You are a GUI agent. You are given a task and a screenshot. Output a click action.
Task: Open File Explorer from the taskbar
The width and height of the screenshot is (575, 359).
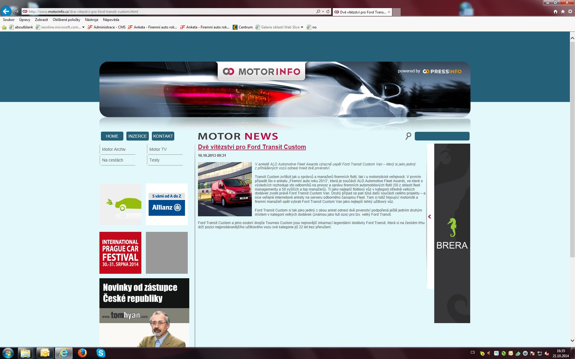25,353
